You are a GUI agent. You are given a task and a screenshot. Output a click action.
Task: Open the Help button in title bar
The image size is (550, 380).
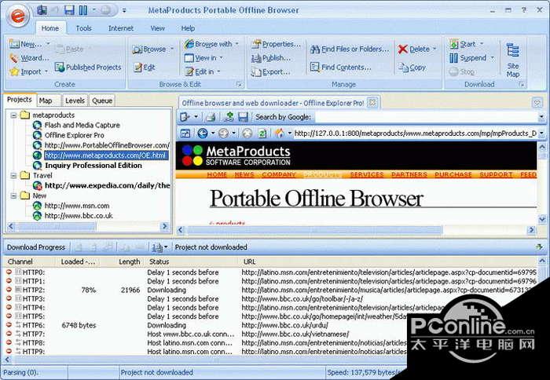pyautogui.click(x=524, y=10)
